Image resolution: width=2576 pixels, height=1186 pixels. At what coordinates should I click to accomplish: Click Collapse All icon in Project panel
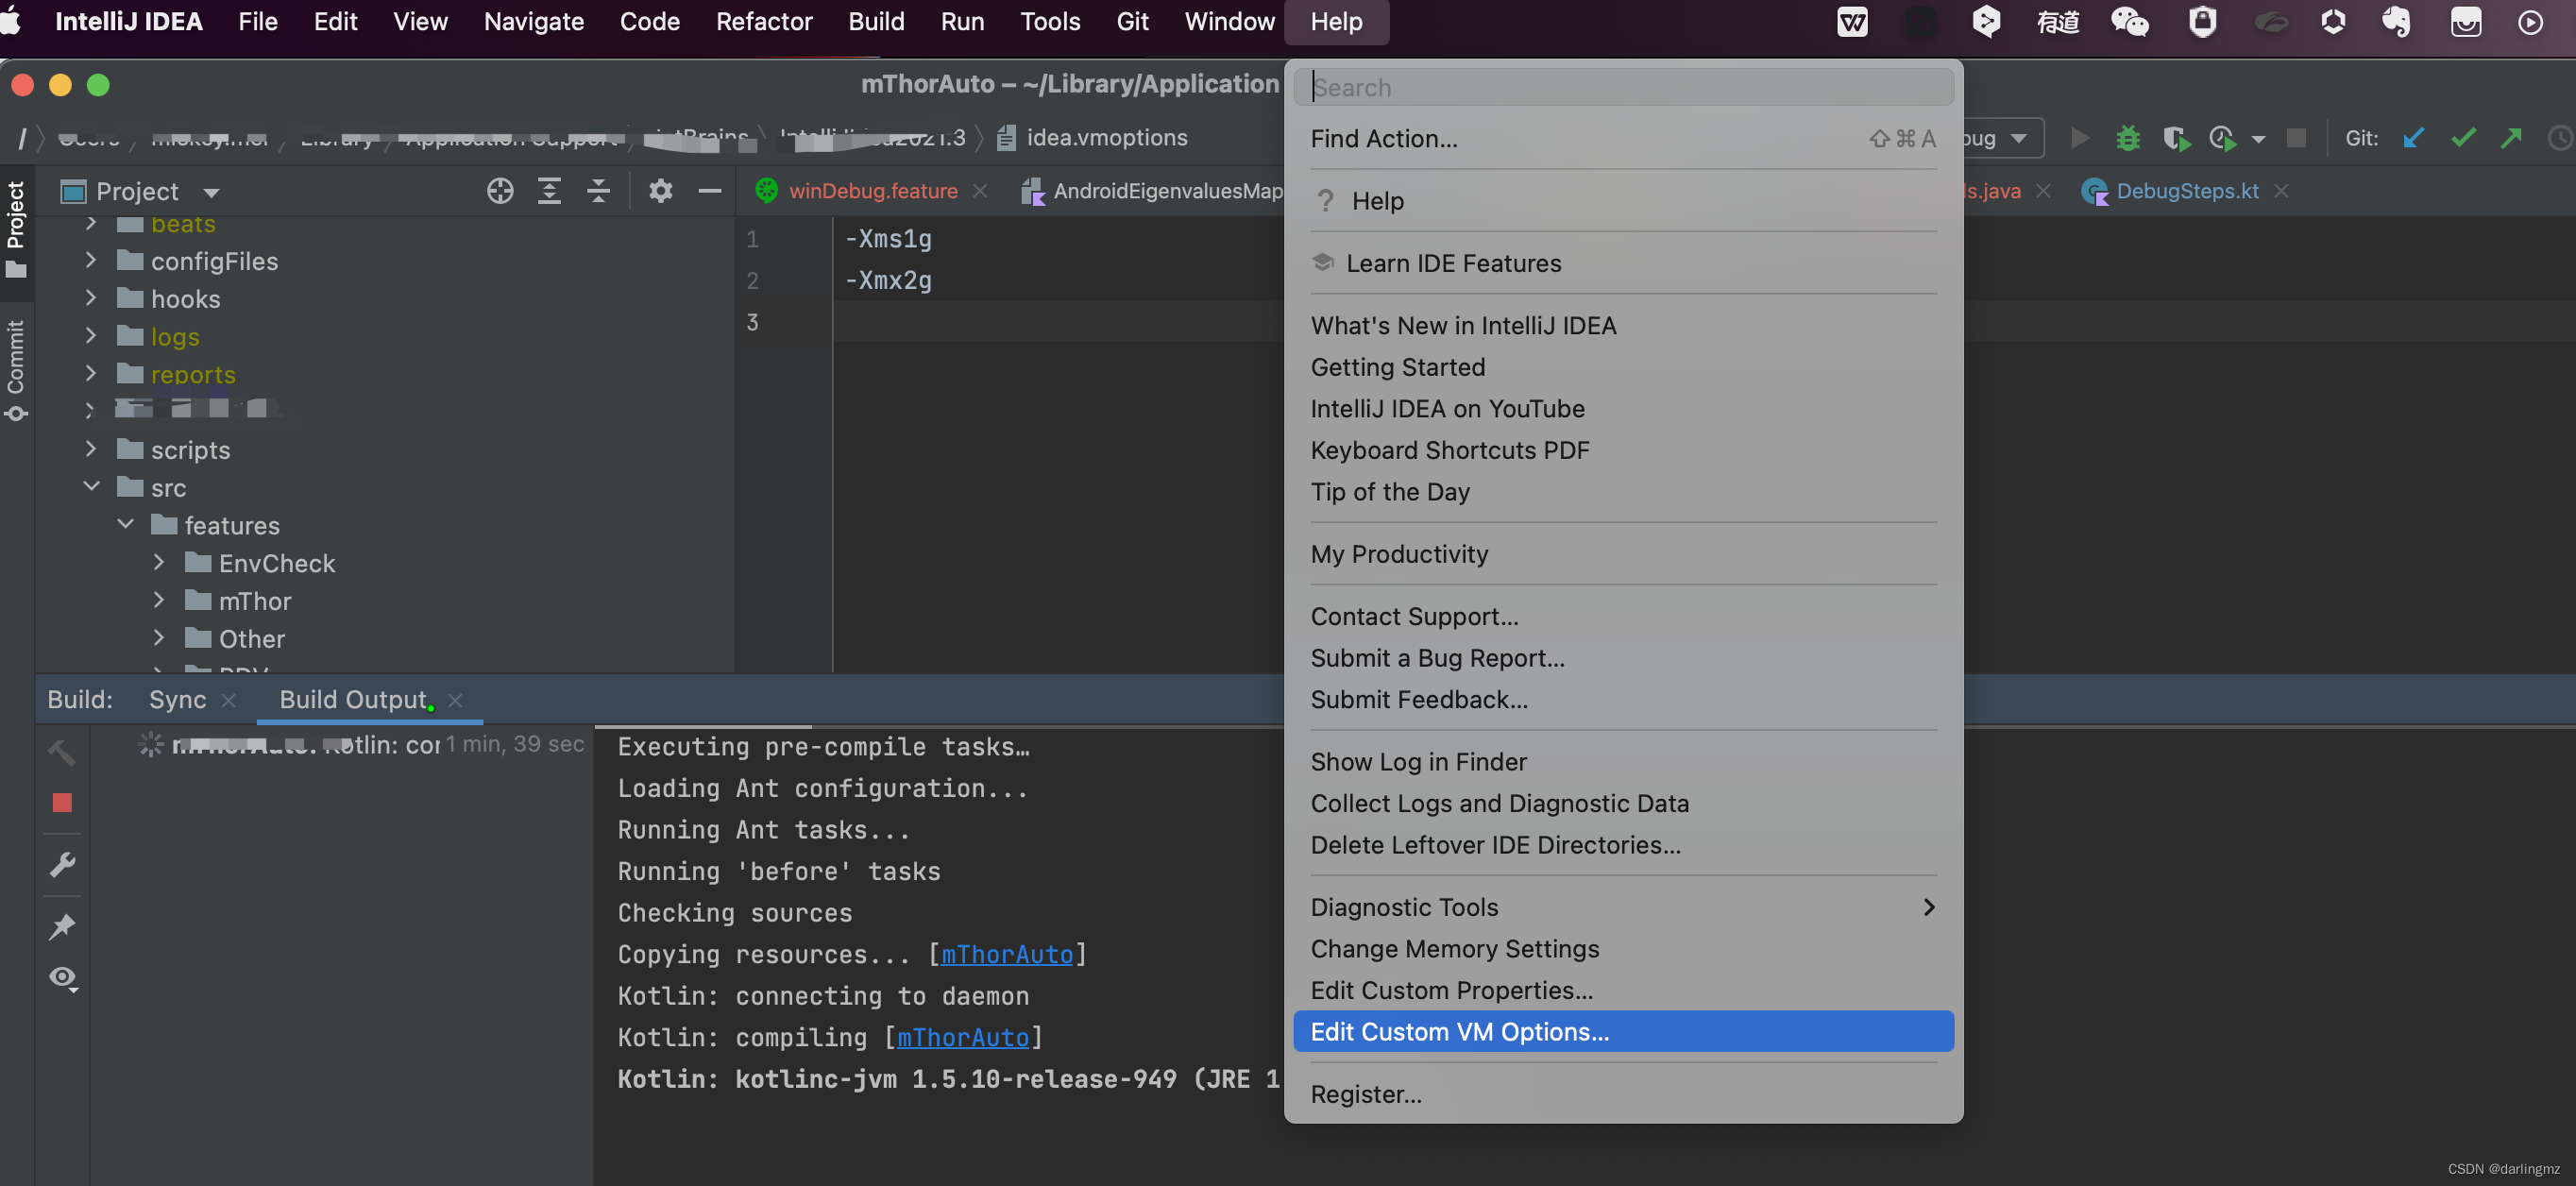[598, 190]
